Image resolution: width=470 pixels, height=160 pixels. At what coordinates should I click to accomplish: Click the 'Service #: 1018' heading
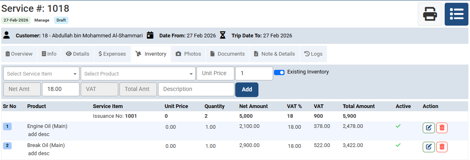click(x=35, y=9)
